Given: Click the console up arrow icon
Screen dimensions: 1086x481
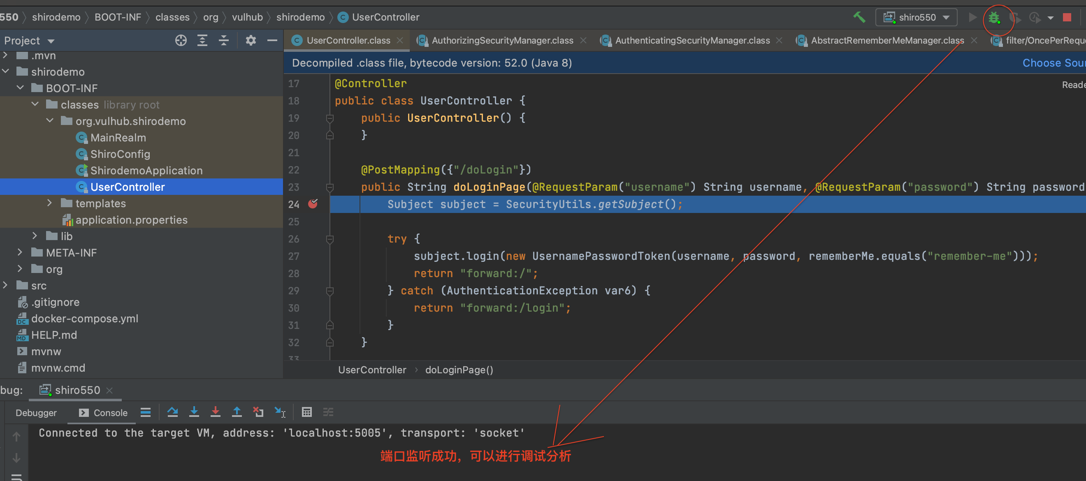Looking at the screenshot, I should point(16,437).
